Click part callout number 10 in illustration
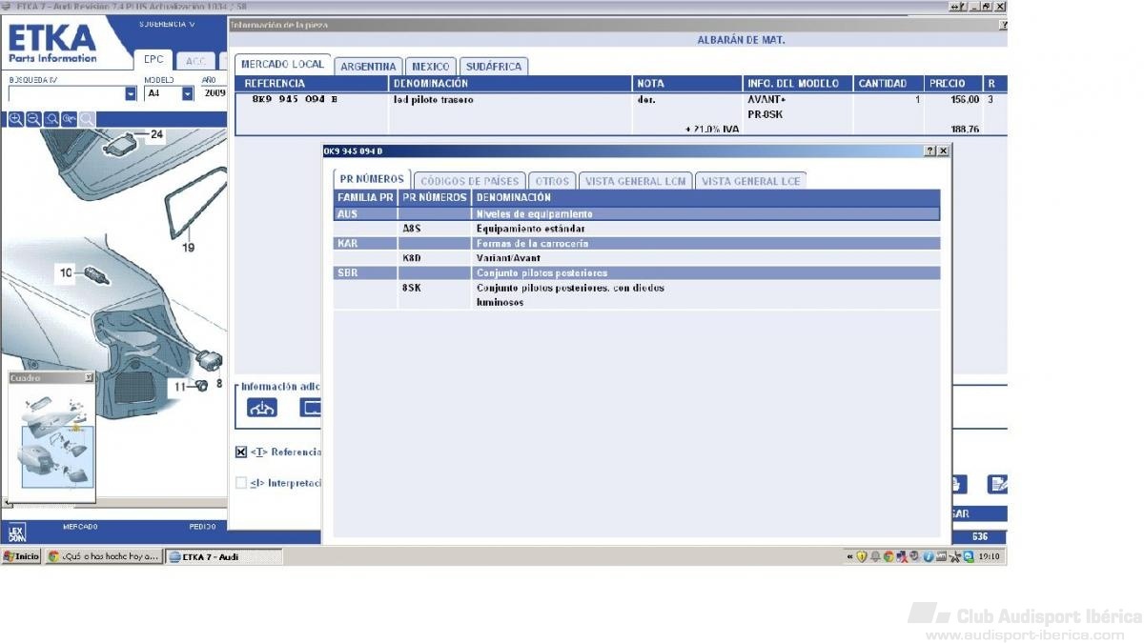This screenshot has width=1144, height=643. [66, 273]
